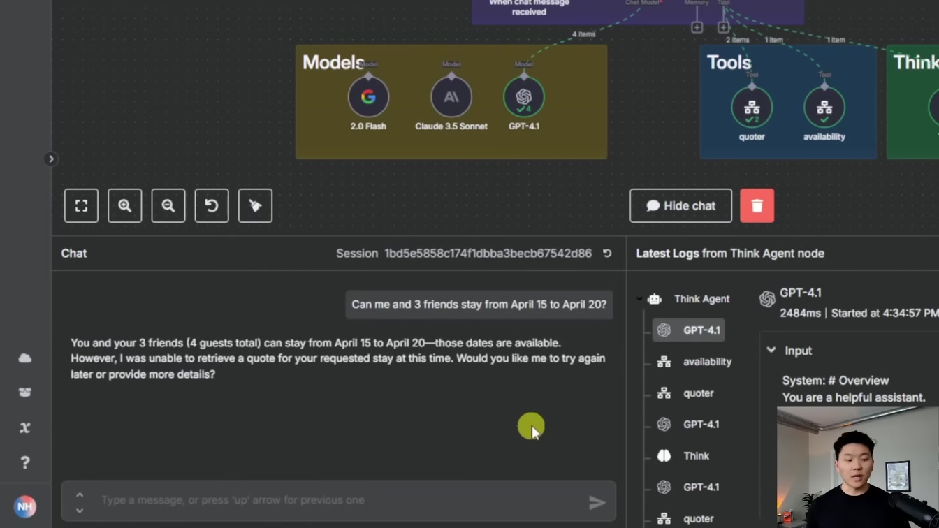Delete with the red trash button

pos(757,206)
